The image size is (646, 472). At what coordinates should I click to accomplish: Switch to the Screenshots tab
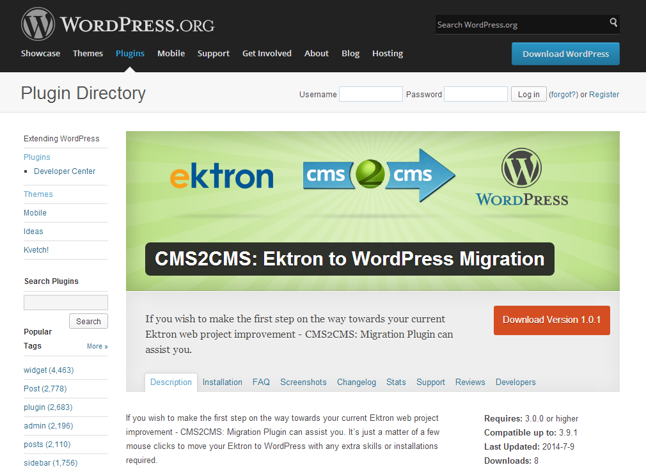pyautogui.click(x=304, y=382)
